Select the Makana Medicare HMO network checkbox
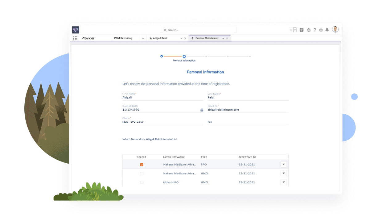 click(142, 174)
